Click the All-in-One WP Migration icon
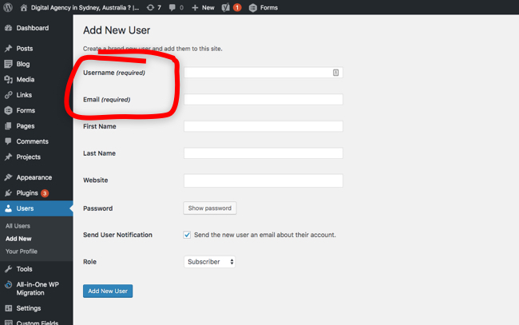 tap(8, 284)
